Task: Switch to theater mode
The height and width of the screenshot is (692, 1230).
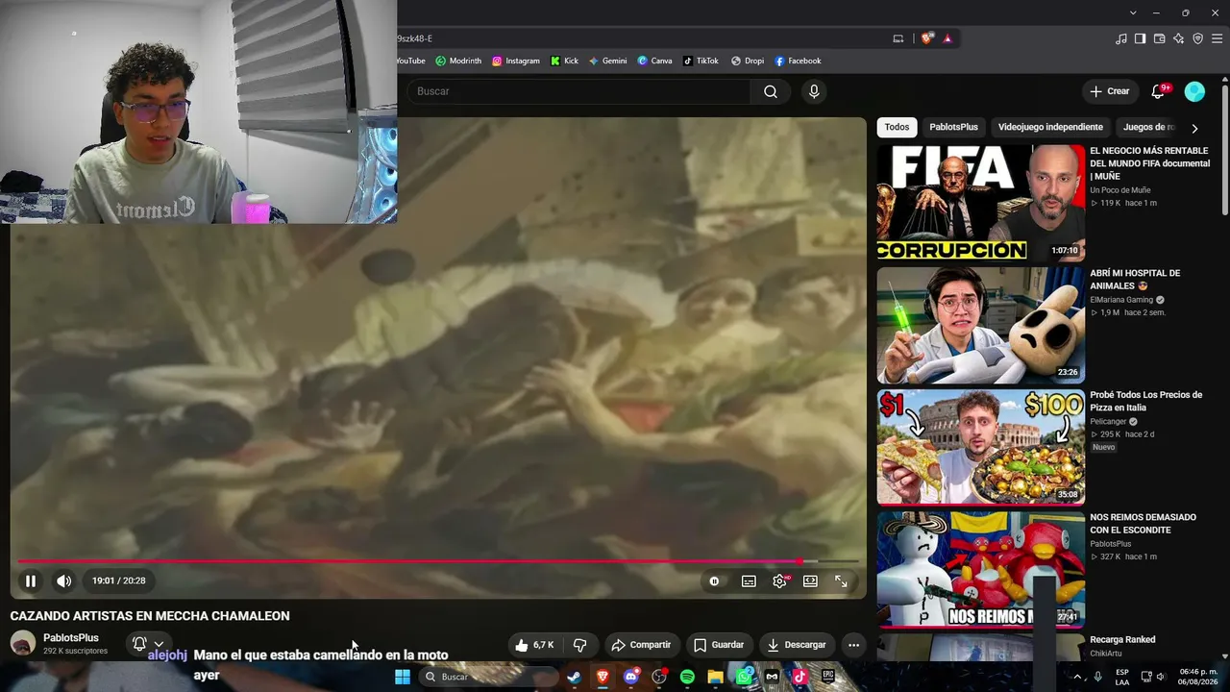Action: pos(810,581)
